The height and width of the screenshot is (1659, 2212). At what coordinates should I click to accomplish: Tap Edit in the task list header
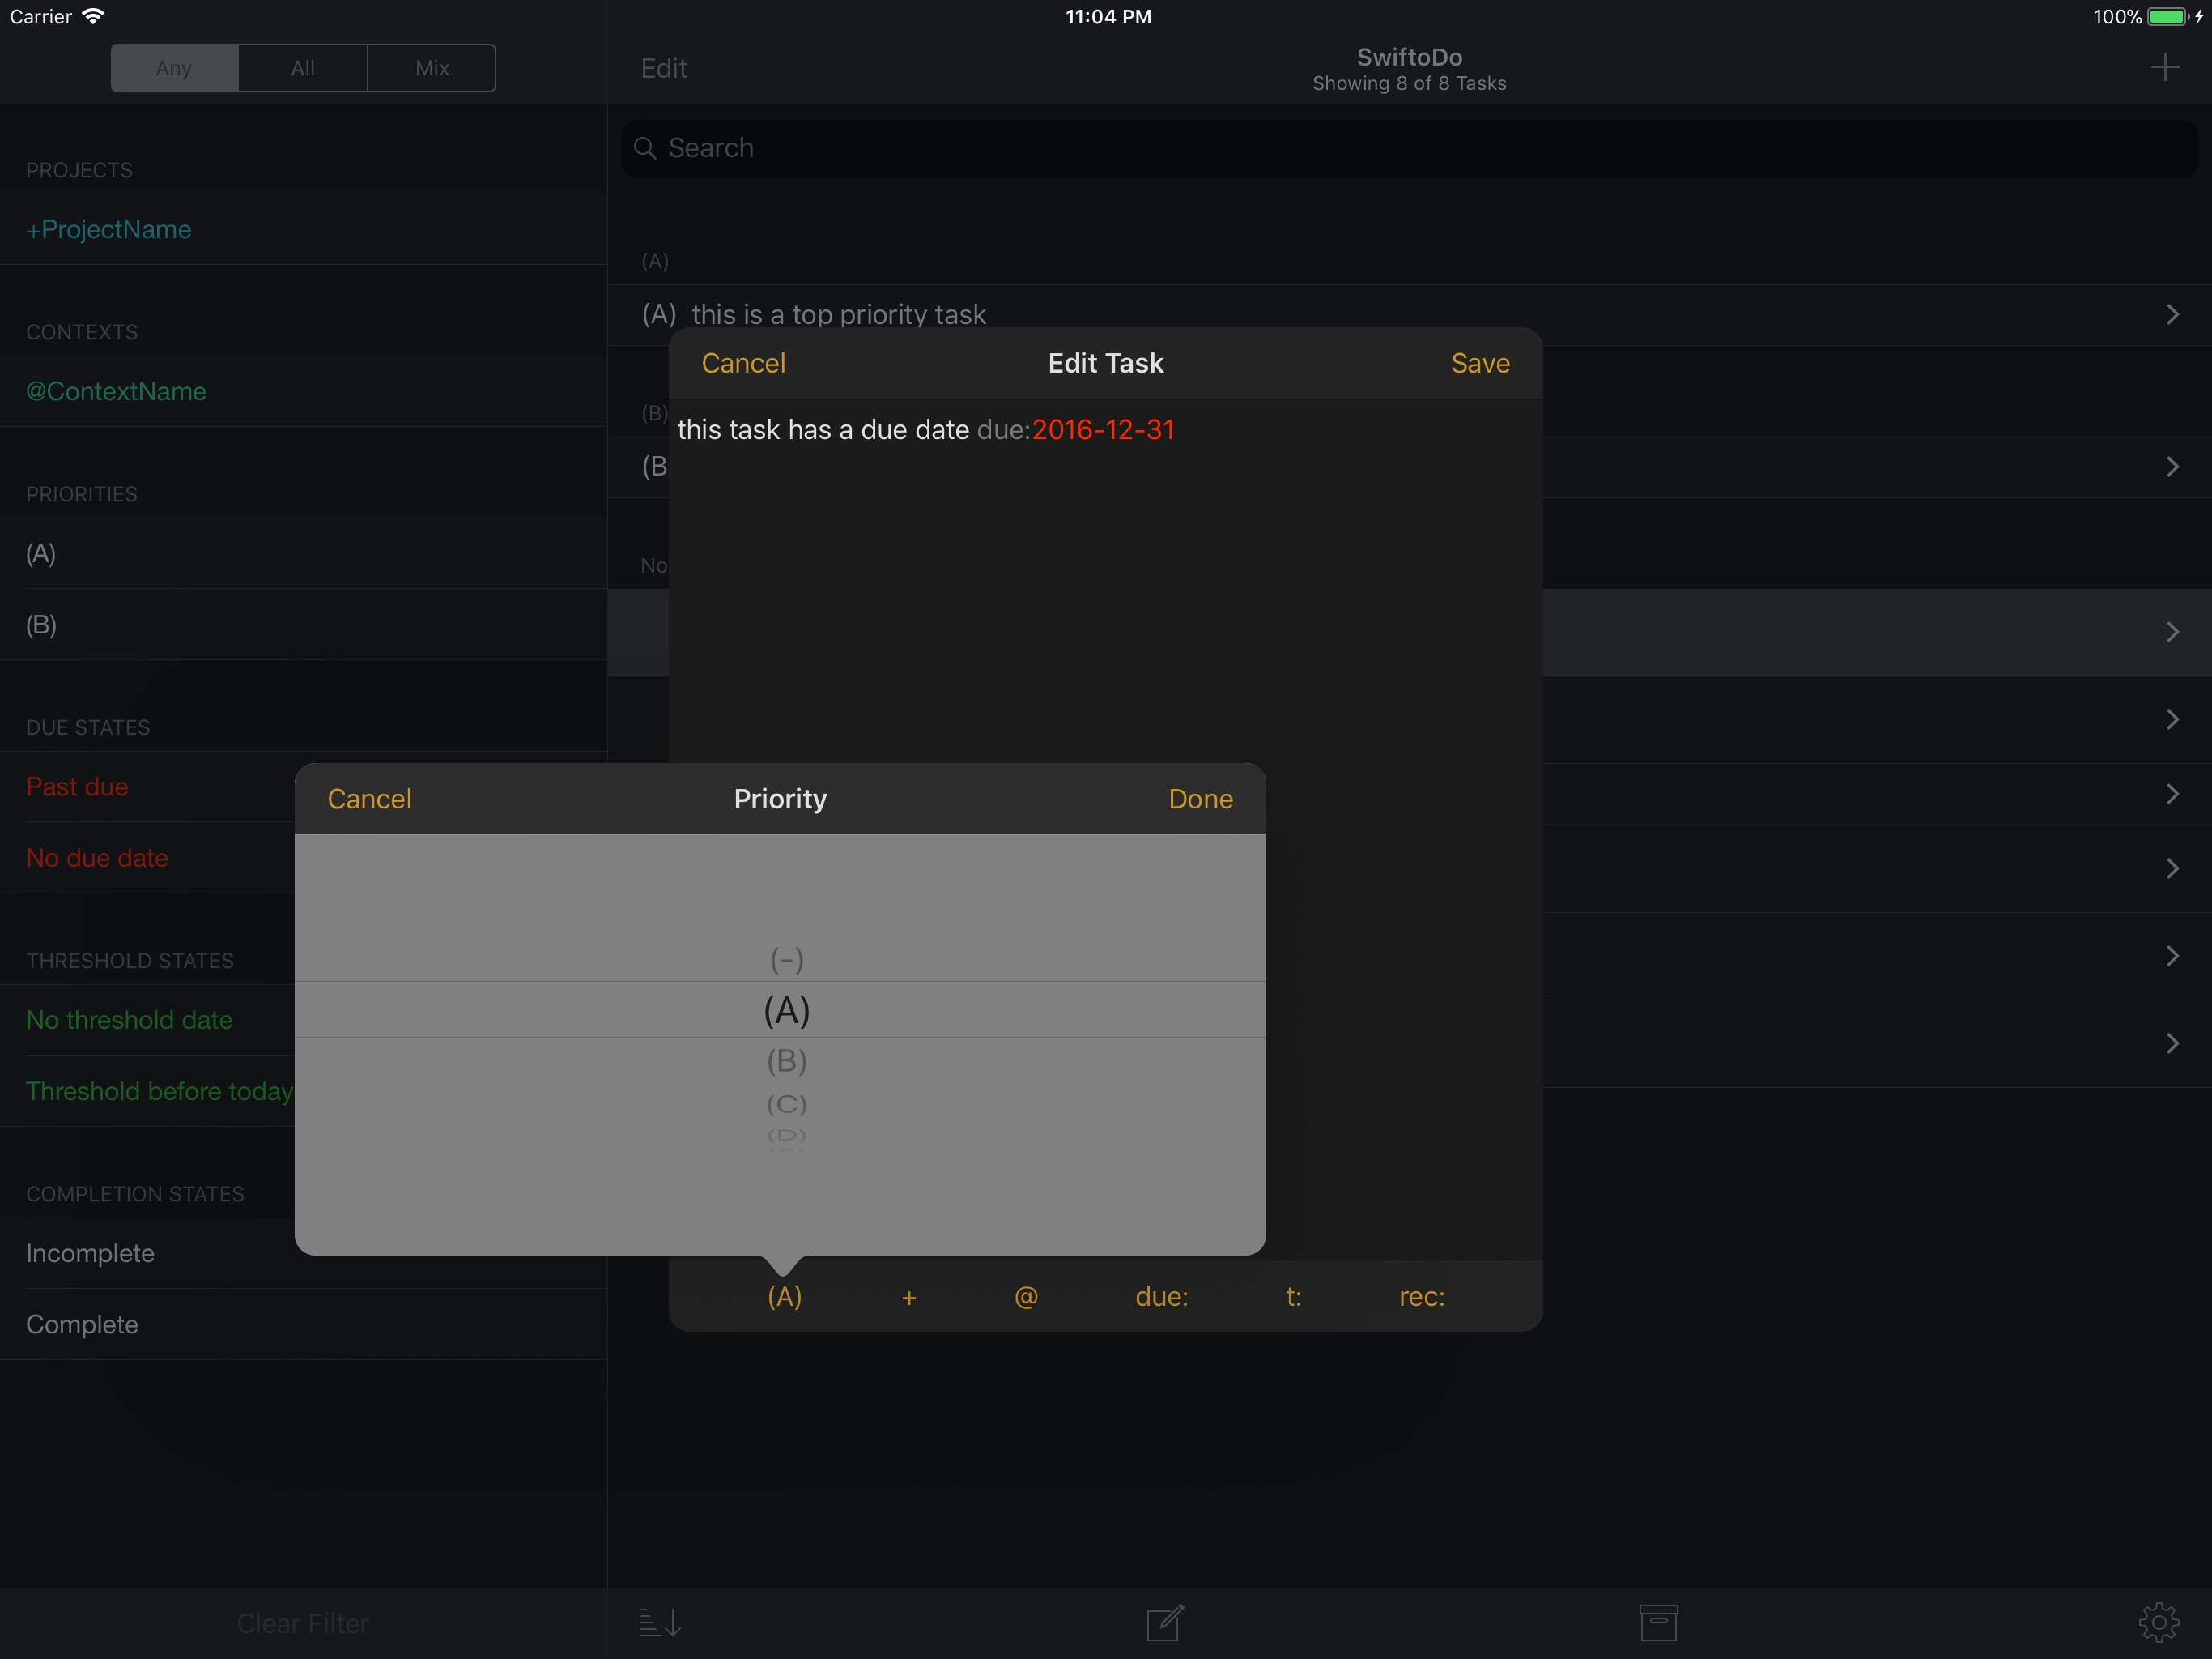point(664,68)
